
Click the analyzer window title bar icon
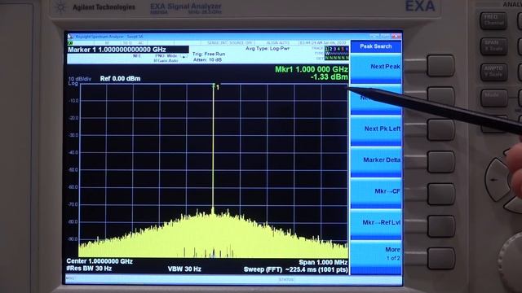pos(70,36)
